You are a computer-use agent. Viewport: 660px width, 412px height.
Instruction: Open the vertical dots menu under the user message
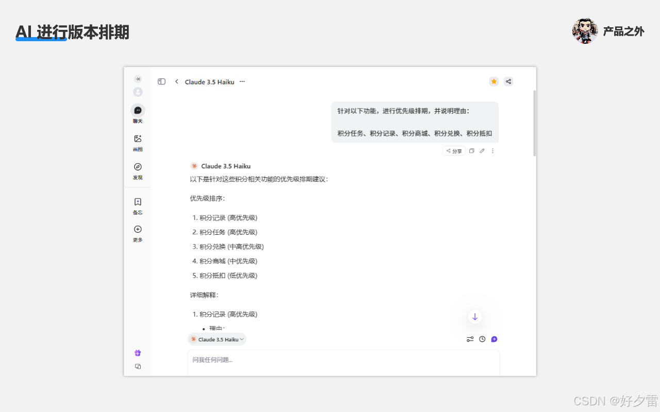point(492,151)
